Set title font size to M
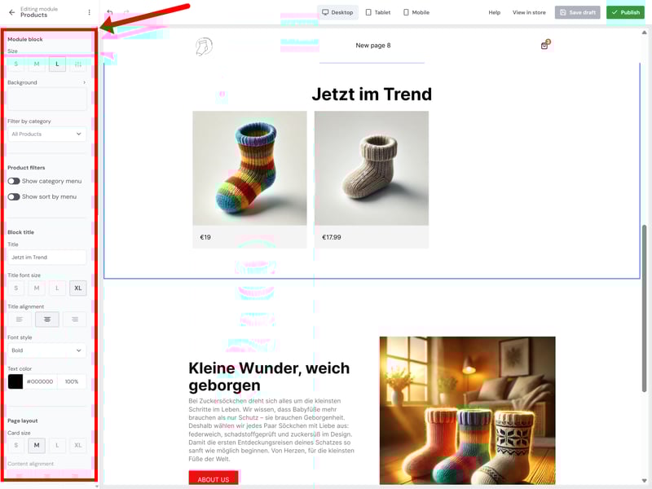 tap(37, 288)
